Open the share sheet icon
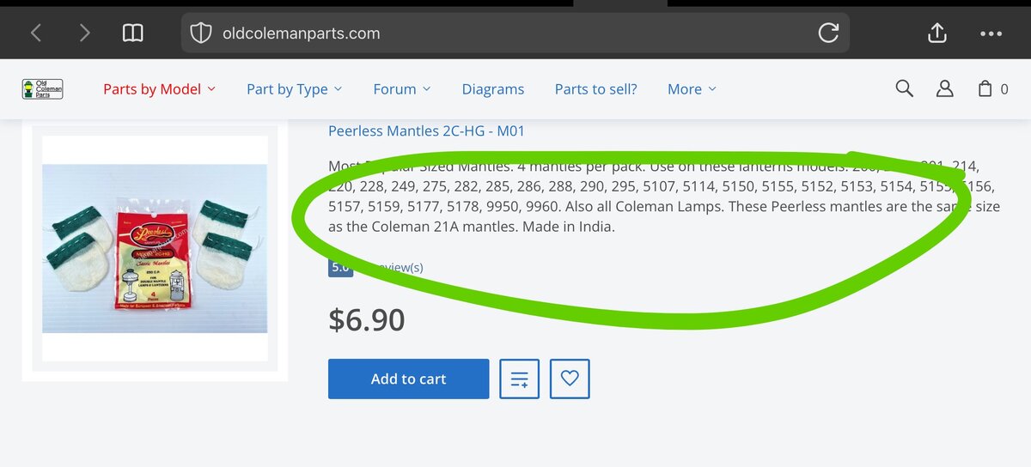Image resolution: width=1031 pixels, height=467 pixels. tap(937, 33)
